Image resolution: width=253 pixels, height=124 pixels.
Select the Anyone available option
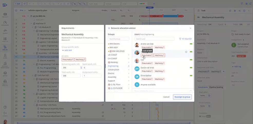point(148,85)
